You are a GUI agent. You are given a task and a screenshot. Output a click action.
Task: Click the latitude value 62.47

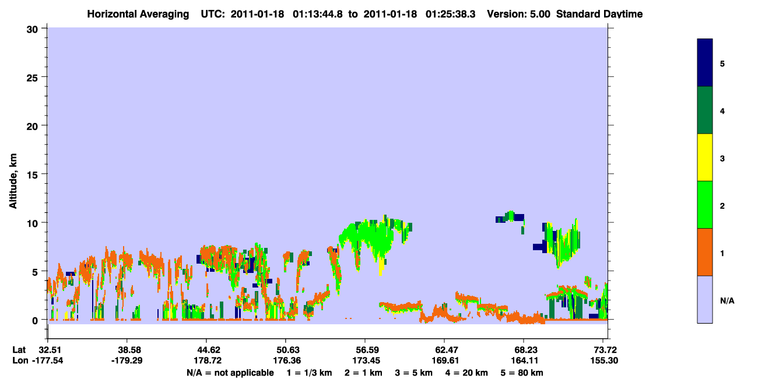(444, 350)
